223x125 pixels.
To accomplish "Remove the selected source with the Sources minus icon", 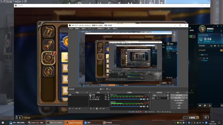I will [94, 109].
